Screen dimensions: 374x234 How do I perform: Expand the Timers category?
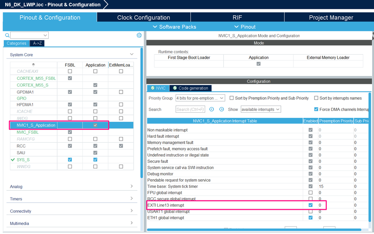click(132, 198)
